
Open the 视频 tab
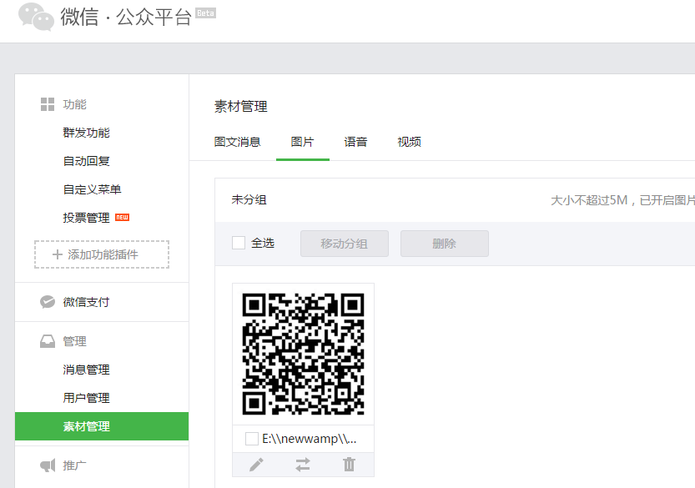click(409, 142)
